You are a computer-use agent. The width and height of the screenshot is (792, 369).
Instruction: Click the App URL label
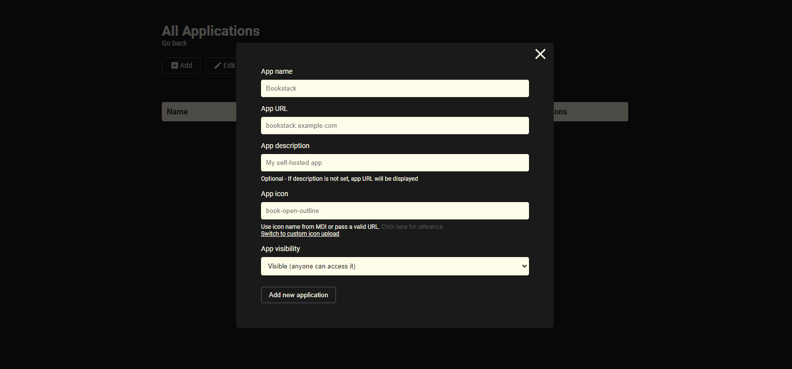[274, 108]
